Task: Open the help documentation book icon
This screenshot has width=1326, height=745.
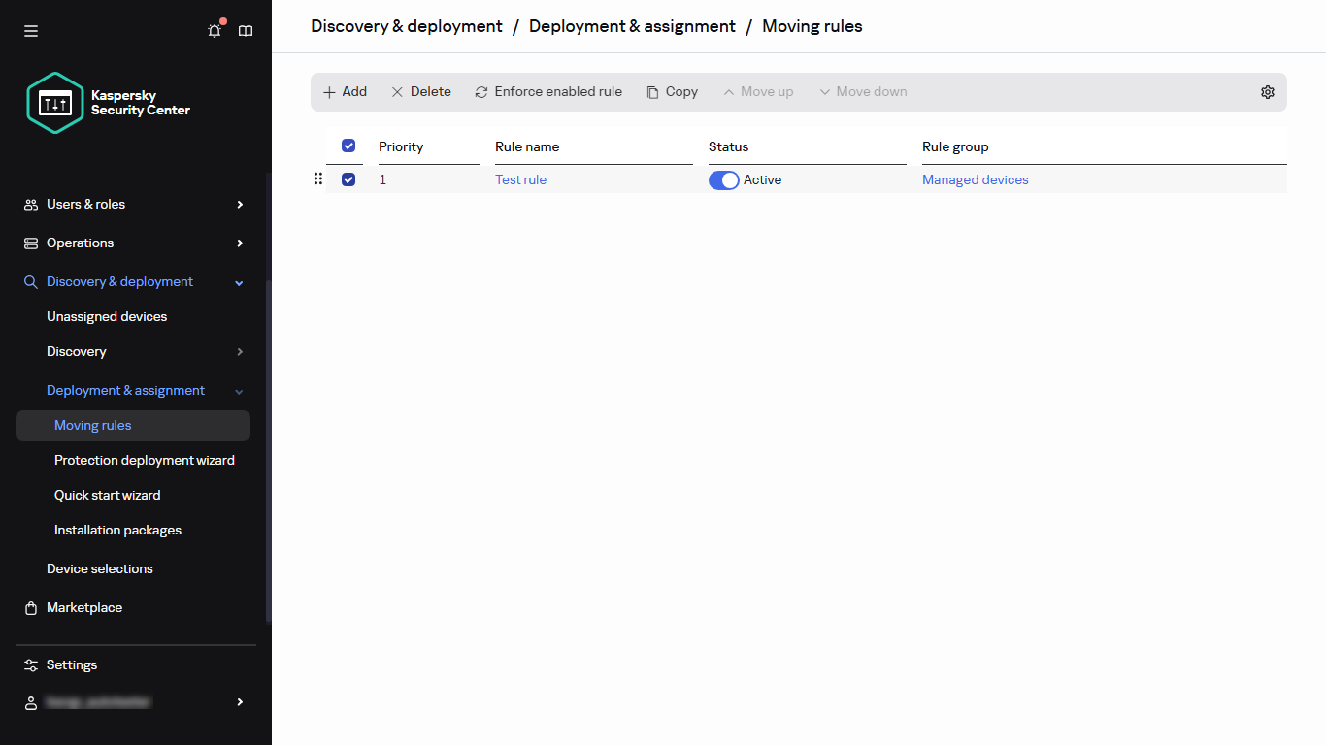Action: click(x=245, y=30)
